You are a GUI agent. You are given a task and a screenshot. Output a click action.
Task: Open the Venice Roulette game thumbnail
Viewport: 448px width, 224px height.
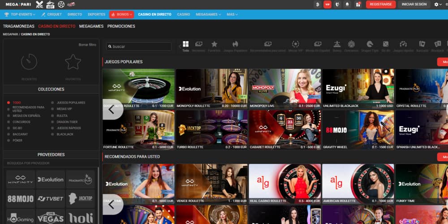212,184
